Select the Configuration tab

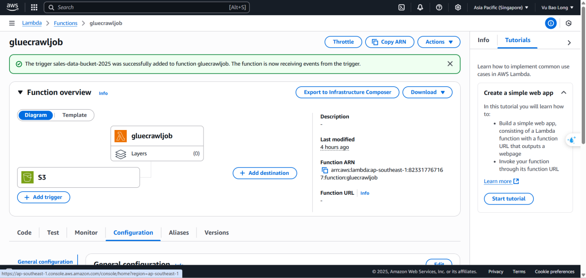(x=133, y=233)
